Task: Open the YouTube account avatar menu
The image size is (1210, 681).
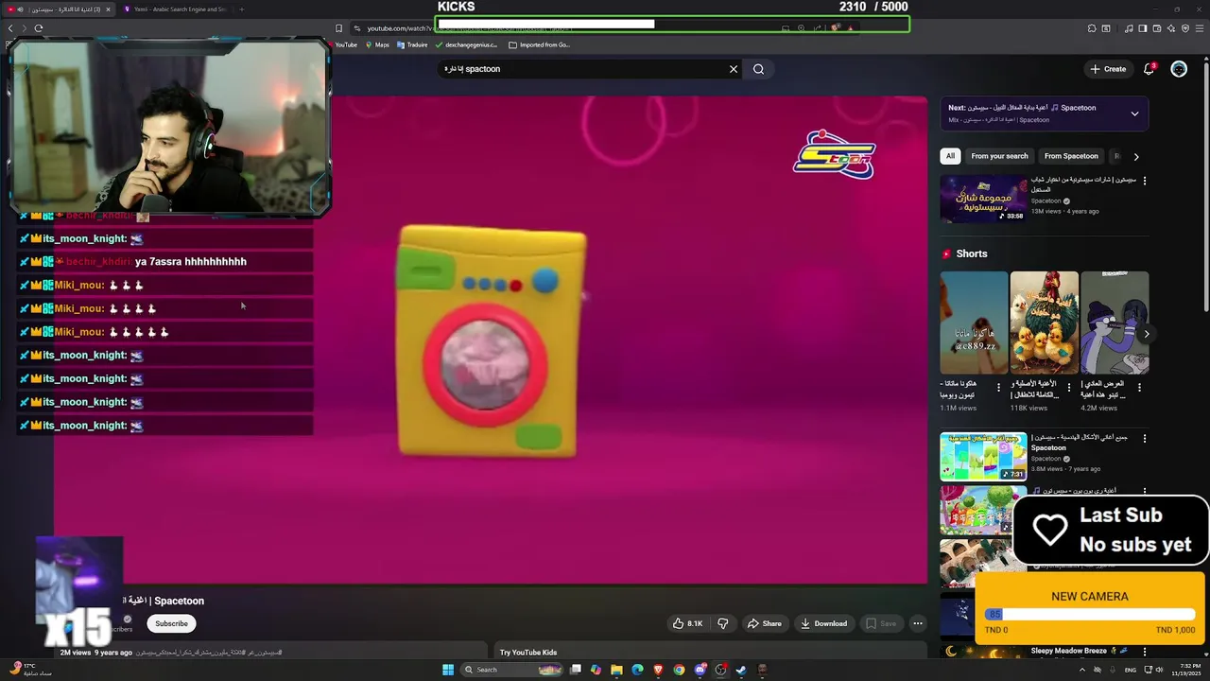Action: click(1179, 69)
